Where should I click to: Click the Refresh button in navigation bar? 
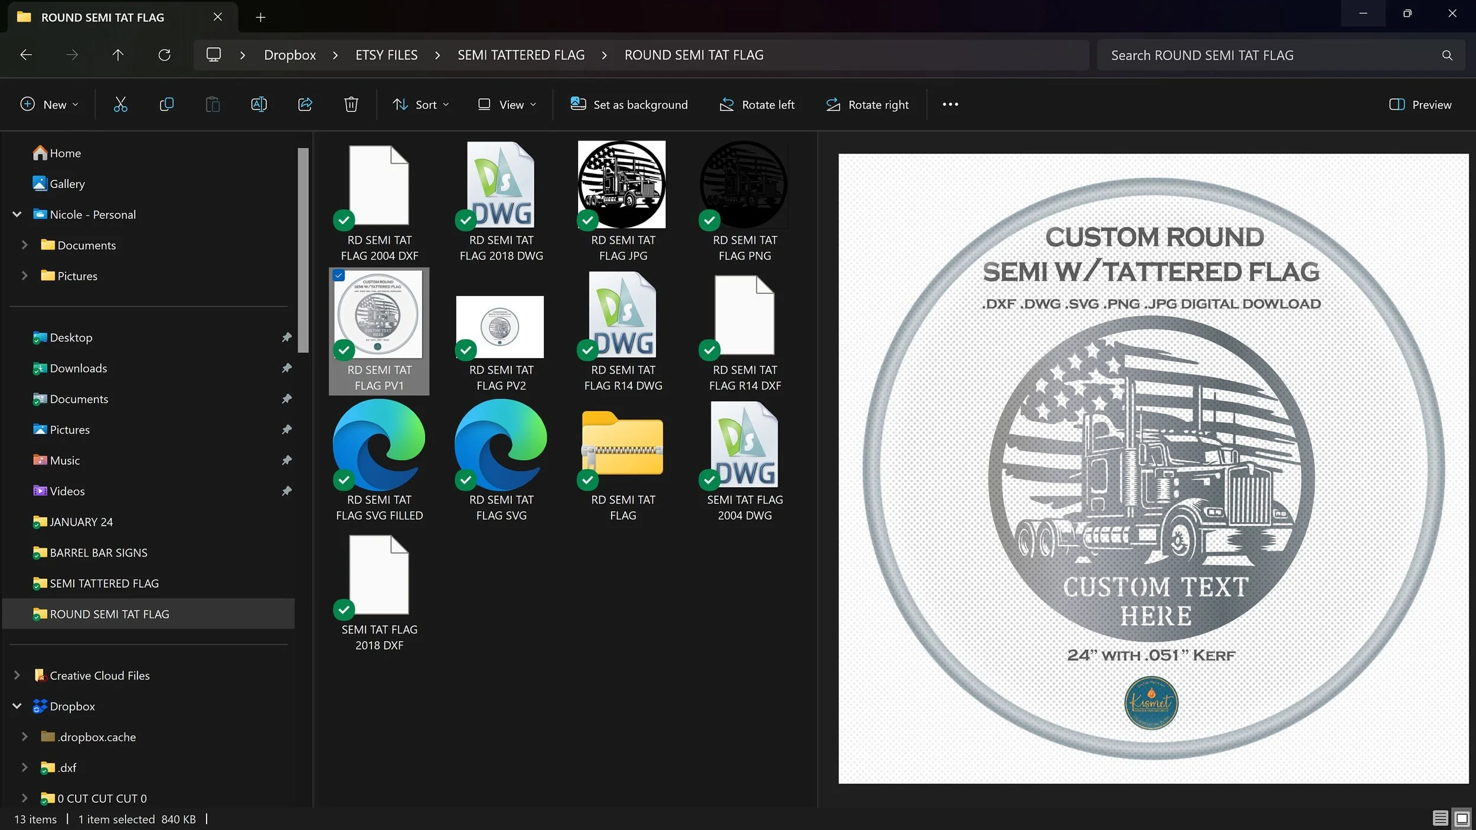(164, 55)
